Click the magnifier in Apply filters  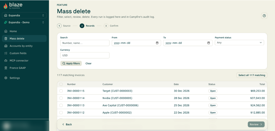[64, 64]
